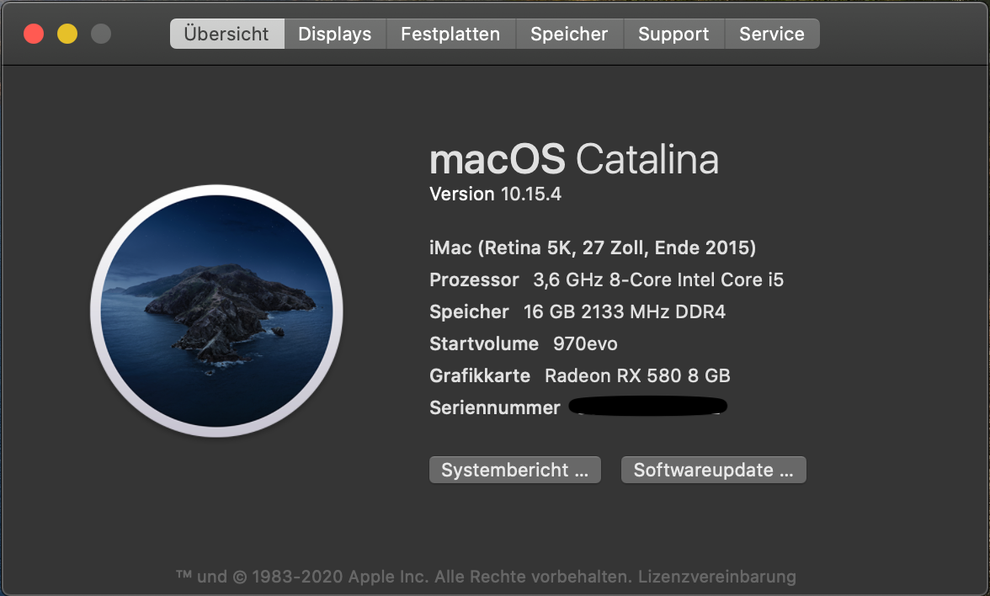The height and width of the screenshot is (596, 990).
Task: Select the Festplatten tab
Action: coord(450,35)
